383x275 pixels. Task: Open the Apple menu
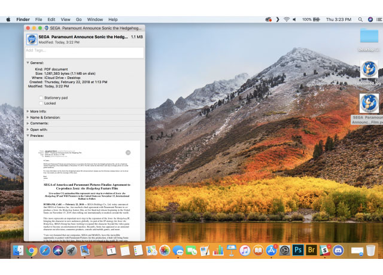(8, 20)
